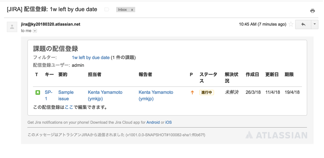The height and width of the screenshot is (158, 324).
Task: Remove the Inbox label via x
Action: 132,10
